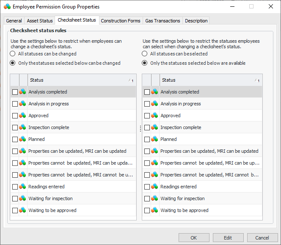The image size is (281, 245).
Task: Click the icon beside right Analysis in progress
Action: [x=155, y=104]
